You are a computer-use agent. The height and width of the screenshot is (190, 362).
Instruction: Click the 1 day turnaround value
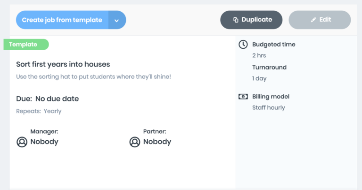tap(259, 78)
